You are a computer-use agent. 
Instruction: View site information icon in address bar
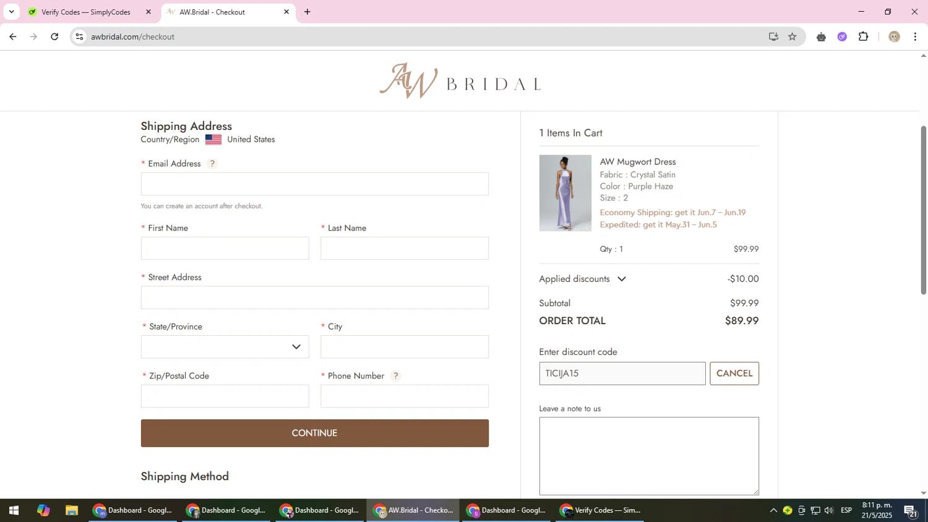(79, 36)
